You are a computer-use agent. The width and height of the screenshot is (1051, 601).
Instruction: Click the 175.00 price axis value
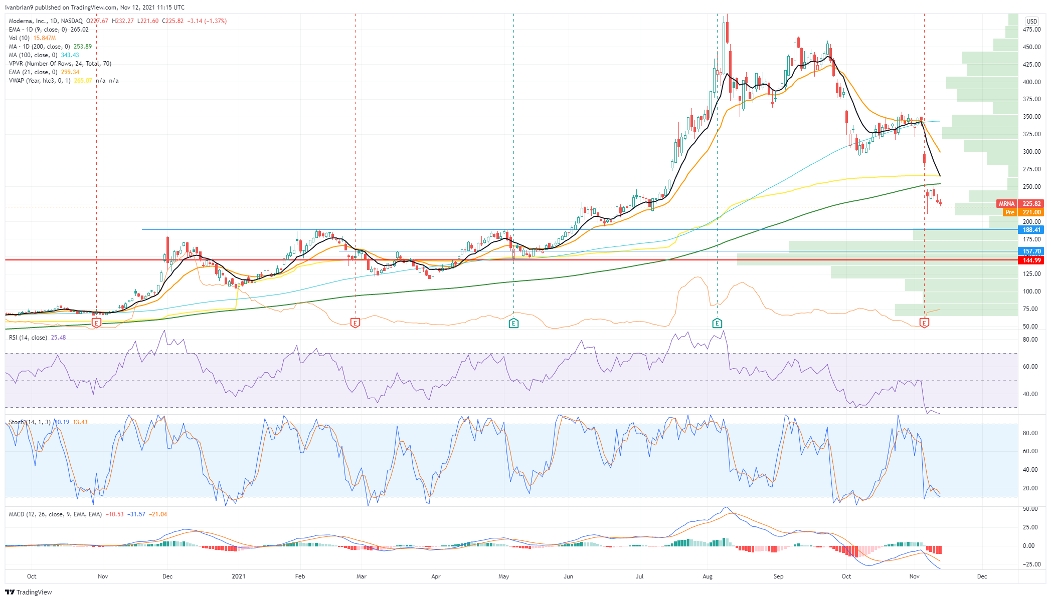coord(1031,239)
